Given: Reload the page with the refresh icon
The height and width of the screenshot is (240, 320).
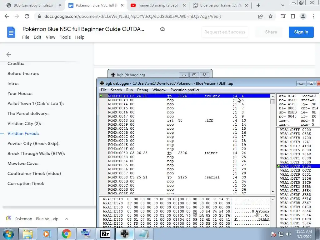Looking at the screenshot, I should 27,16.
